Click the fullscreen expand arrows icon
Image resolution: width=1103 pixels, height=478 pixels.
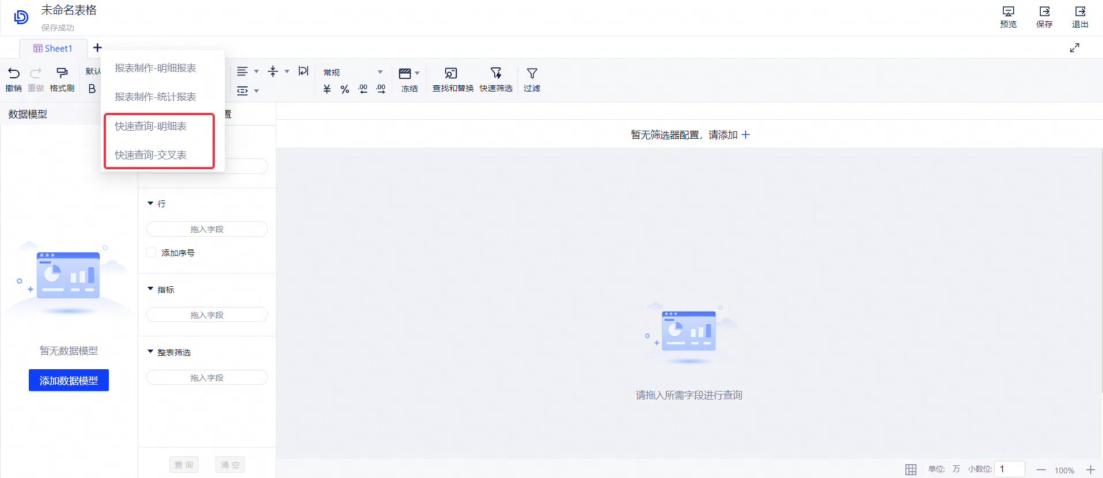1074,48
